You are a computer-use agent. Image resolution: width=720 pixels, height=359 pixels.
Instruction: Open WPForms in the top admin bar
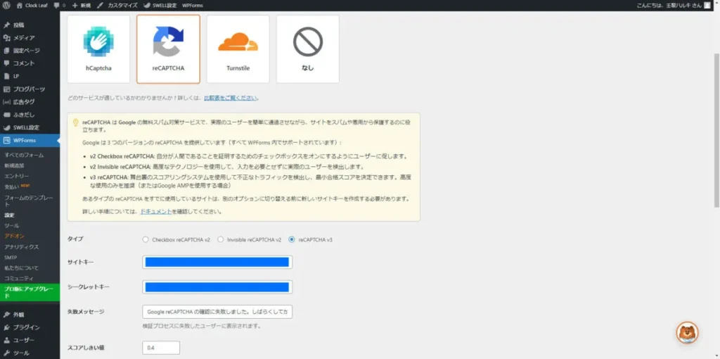[193, 6]
